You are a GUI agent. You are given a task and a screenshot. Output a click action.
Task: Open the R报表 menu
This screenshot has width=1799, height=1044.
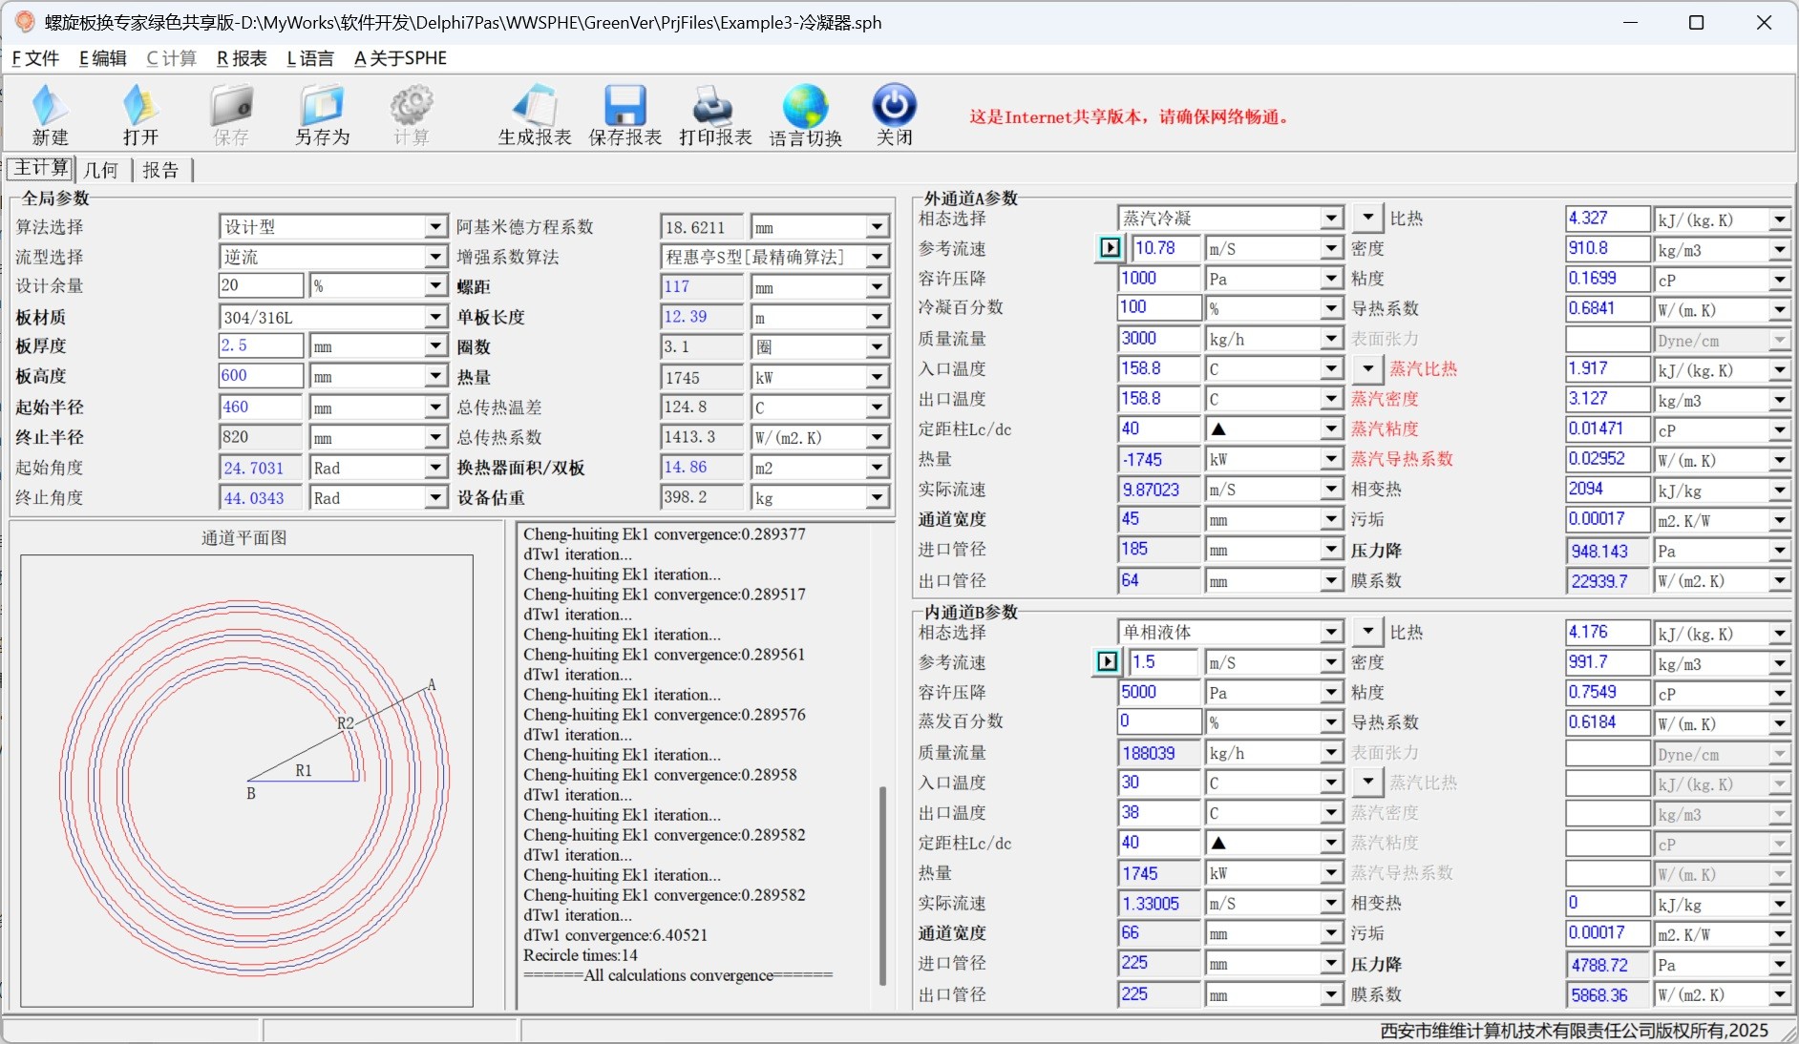(242, 58)
